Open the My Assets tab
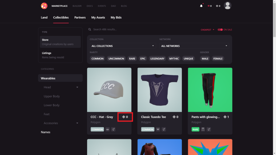 98,17
